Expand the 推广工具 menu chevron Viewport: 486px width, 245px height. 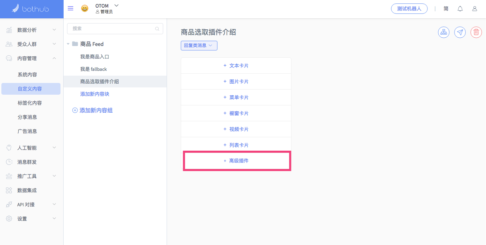point(54,176)
